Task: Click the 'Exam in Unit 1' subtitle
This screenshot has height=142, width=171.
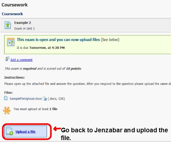Action: click(25, 28)
